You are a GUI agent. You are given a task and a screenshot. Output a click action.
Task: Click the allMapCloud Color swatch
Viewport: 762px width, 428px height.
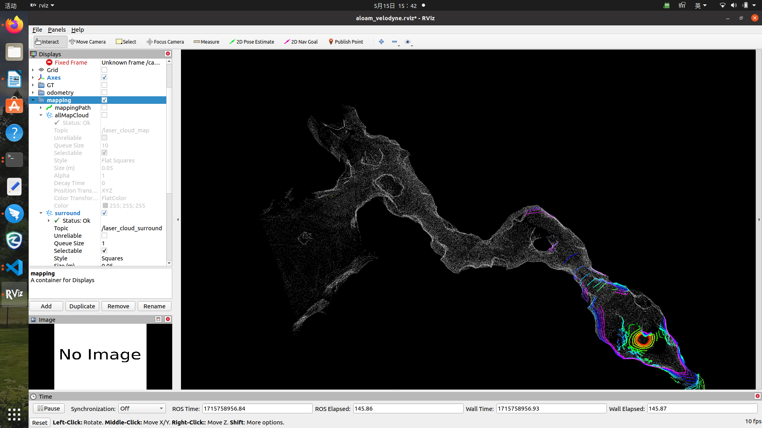pyautogui.click(x=105, y=206)
